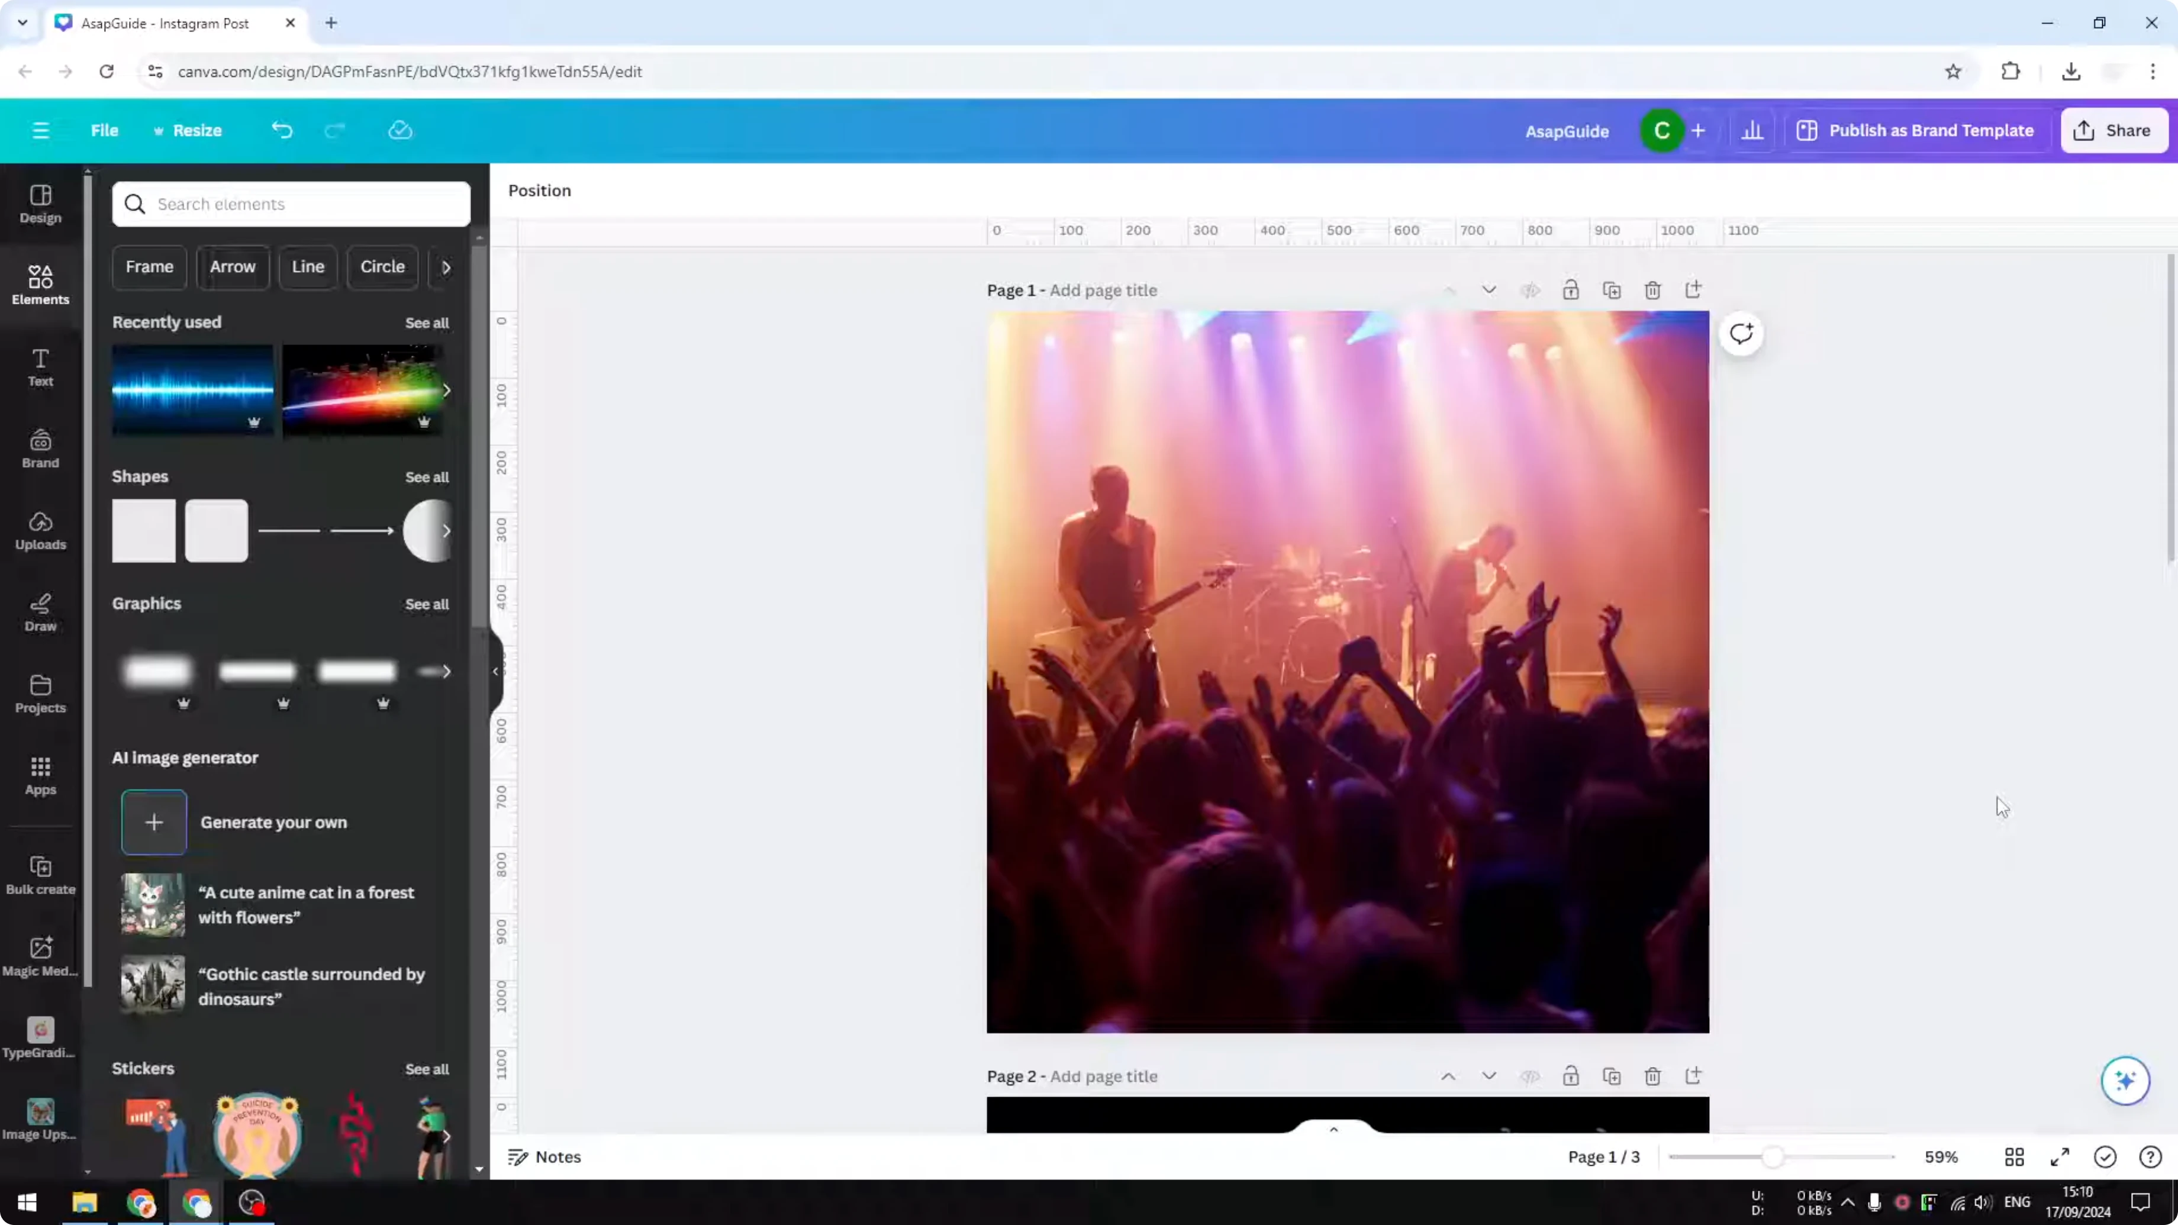
Task: Open the Design panel in sidebar
Action: click(41, 205)
